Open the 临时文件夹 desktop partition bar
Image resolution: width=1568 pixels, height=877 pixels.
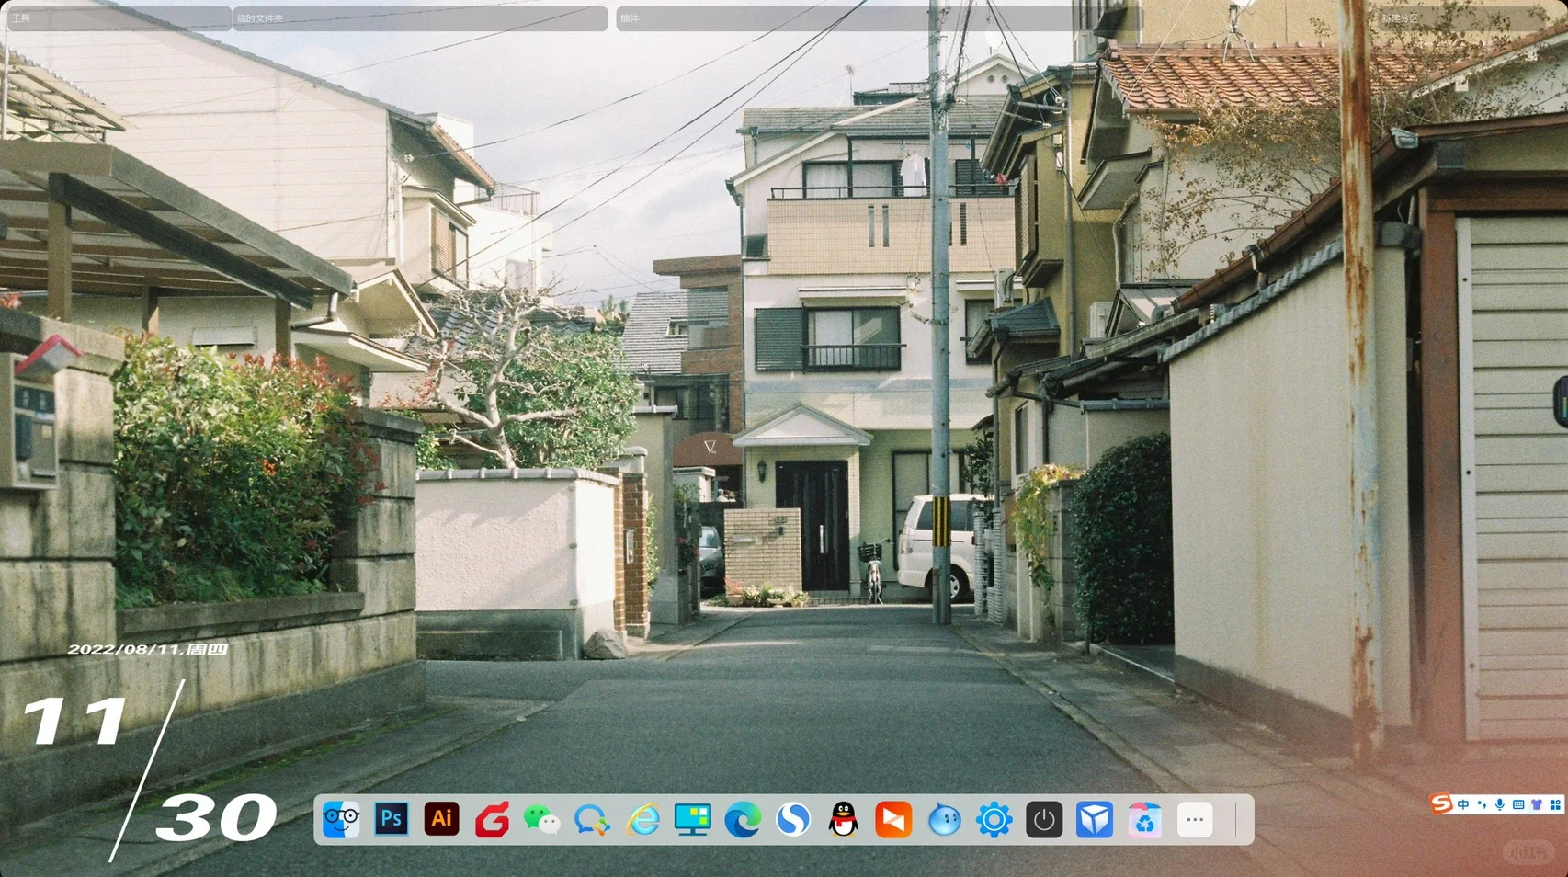pos(421,18)
